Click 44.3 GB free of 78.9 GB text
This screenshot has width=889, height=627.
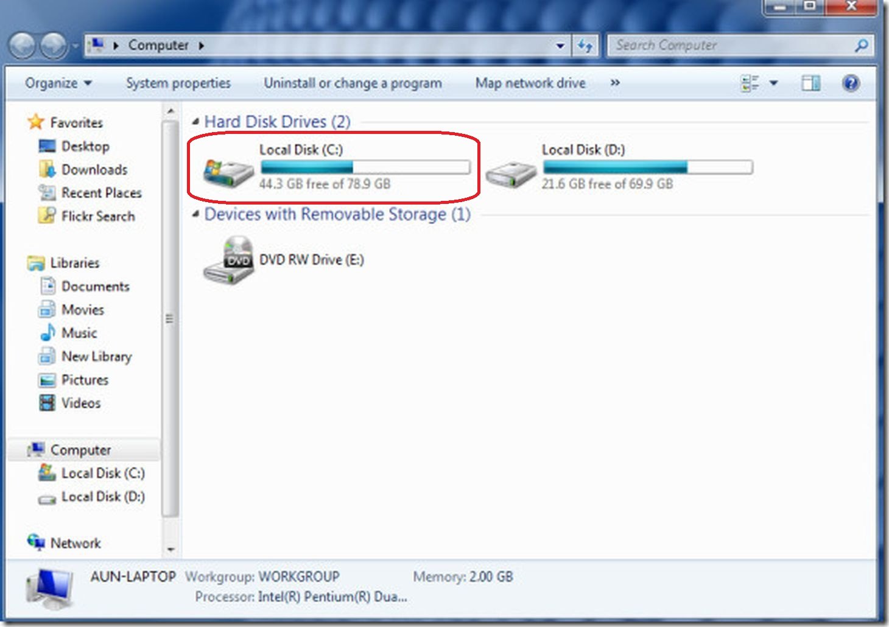point(325,184)
